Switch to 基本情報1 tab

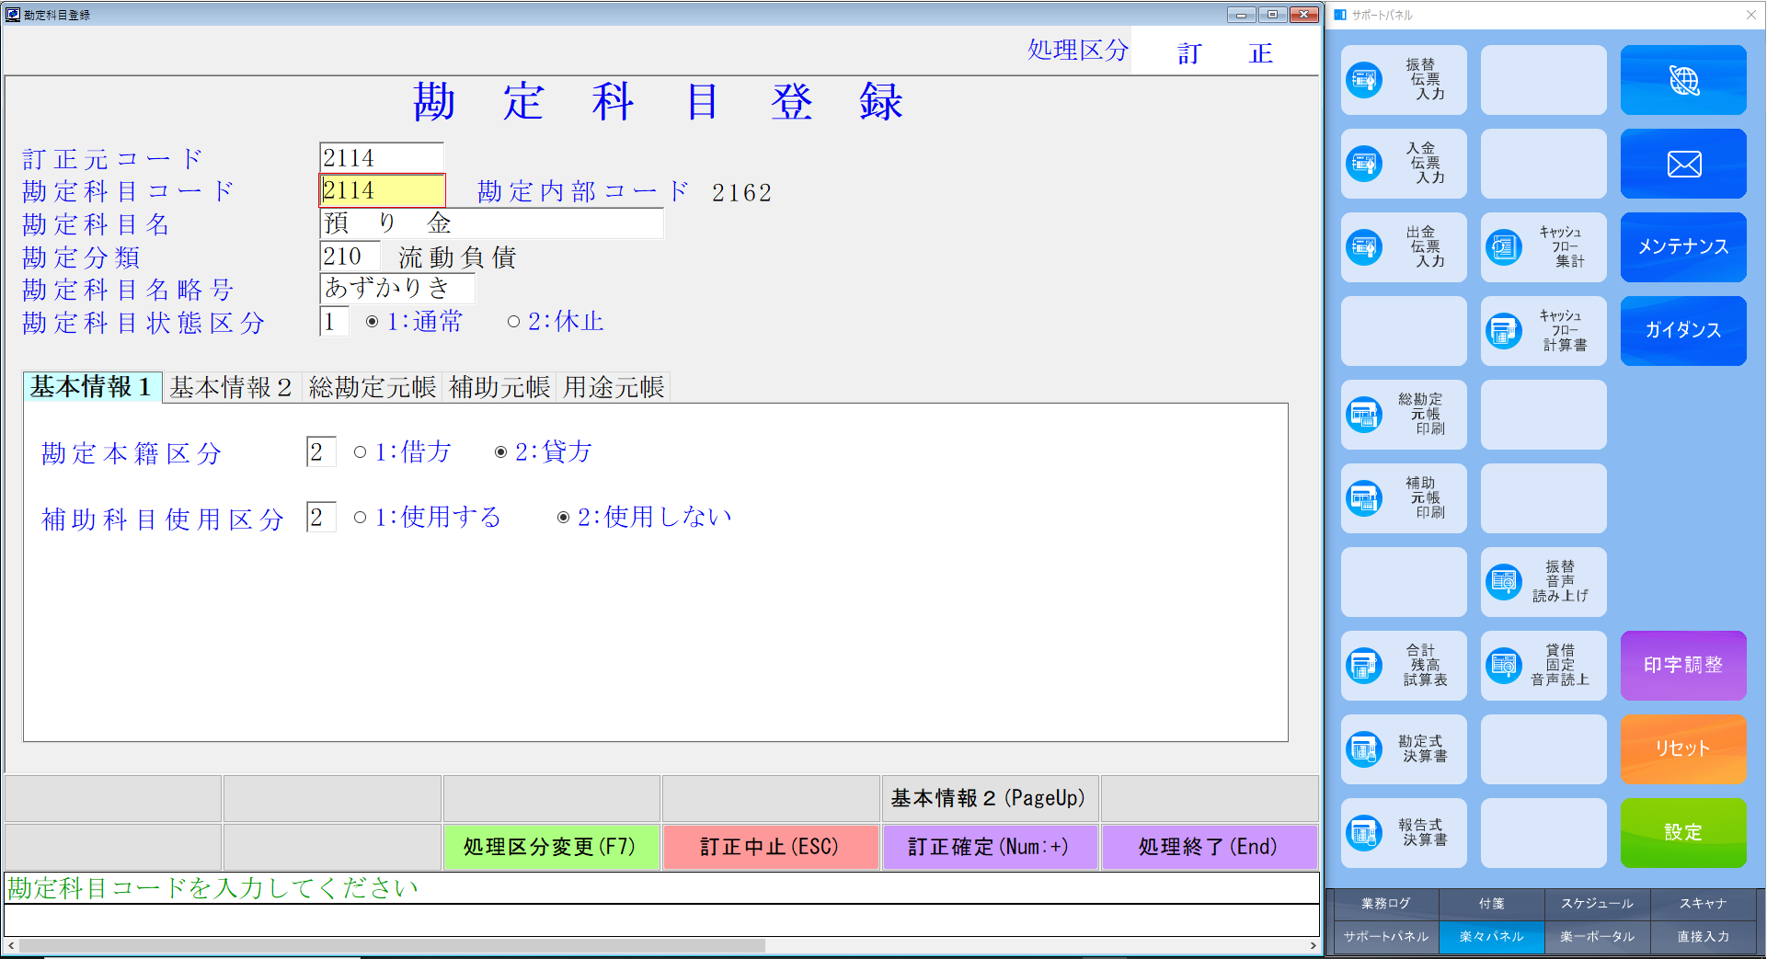[x=93, y=387]
